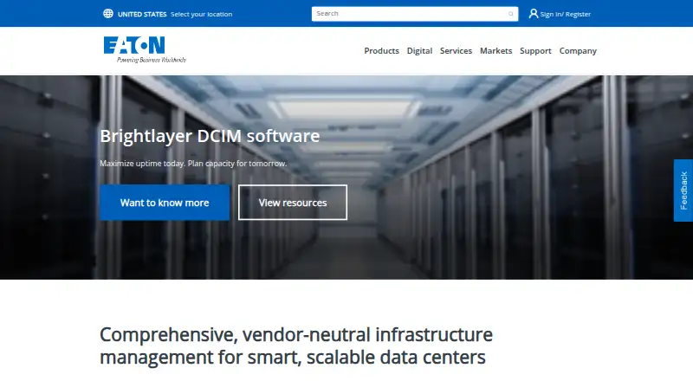Click the Want to know more button
693x381 pixels.
[x=165, y=203]
